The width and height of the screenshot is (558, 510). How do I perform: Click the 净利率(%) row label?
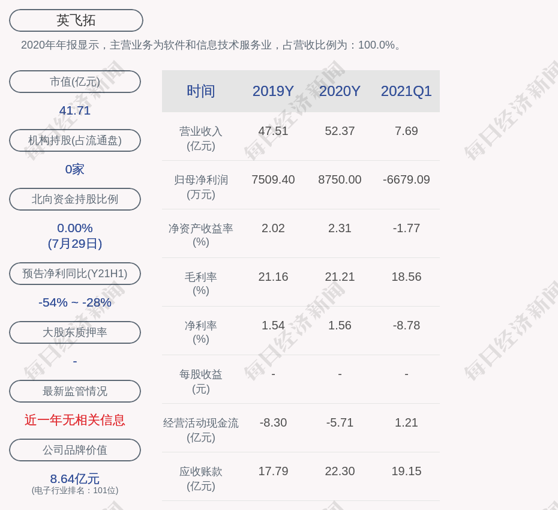pyautogui.click(x=201, y=332)
